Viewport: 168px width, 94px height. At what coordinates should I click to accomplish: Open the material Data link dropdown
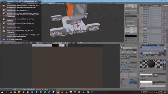[162, 53]
